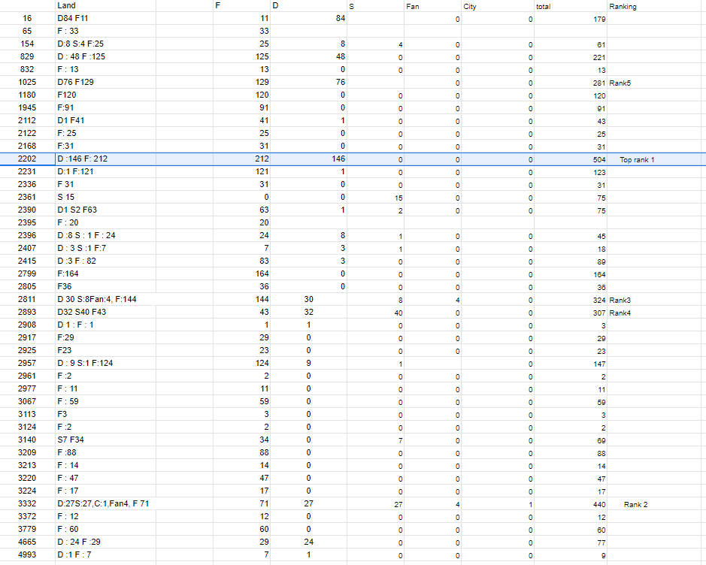Click land cell 'D76 F129'
The height and width of the screenshot is (565, 706).
click(x=106, y=83)
